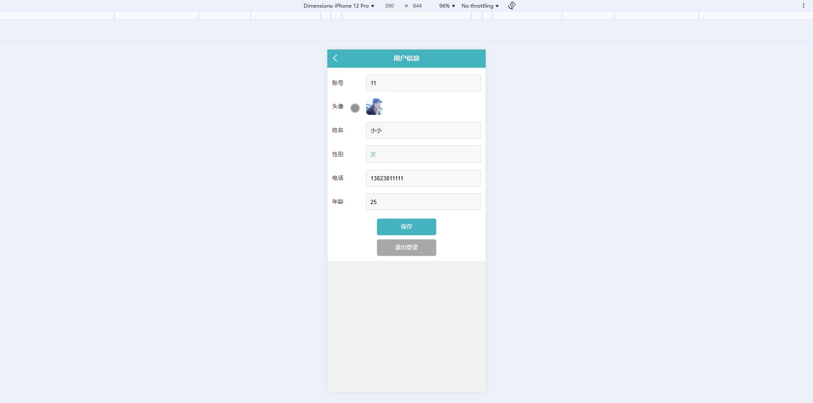Image resolution: width=813 pixels, height=403 pixels.
Task: Click the 头像 label
Action: (x=337, y=106)
